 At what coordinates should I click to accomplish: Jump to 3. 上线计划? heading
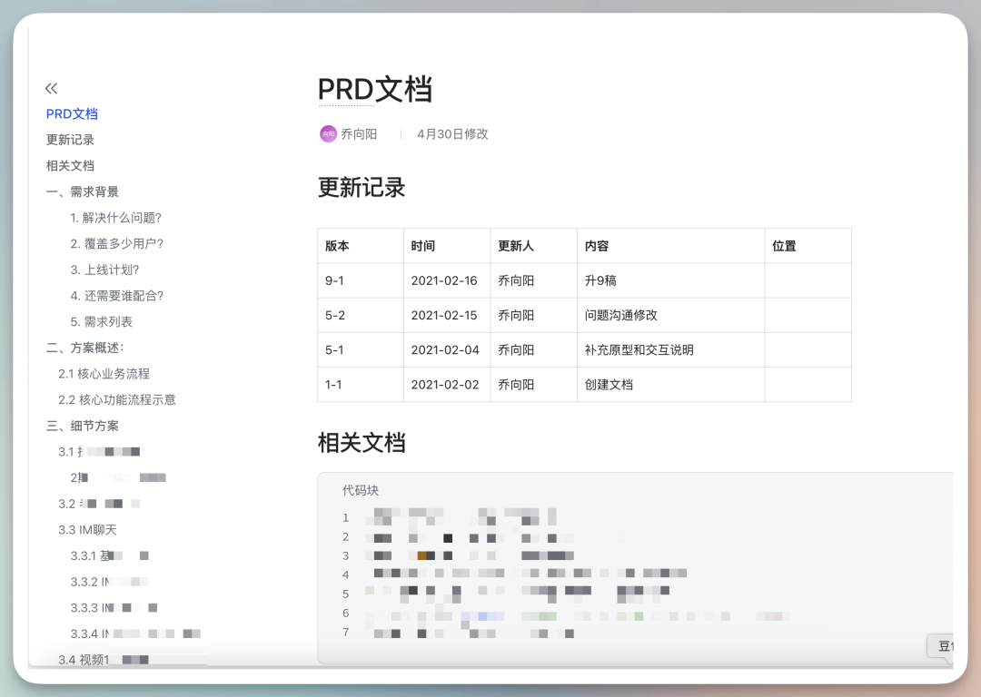104,270
